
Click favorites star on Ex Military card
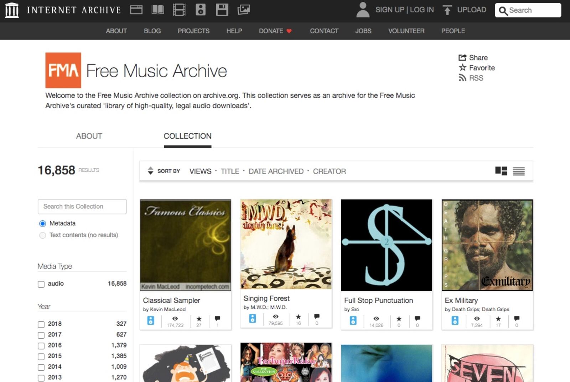[498, 318]
